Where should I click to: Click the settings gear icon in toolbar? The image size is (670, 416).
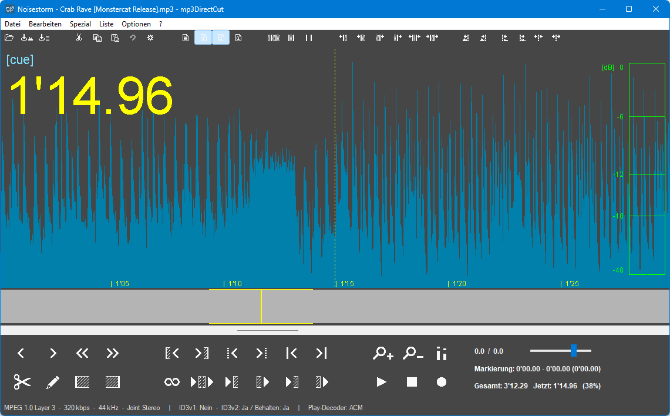coord(150,38)
